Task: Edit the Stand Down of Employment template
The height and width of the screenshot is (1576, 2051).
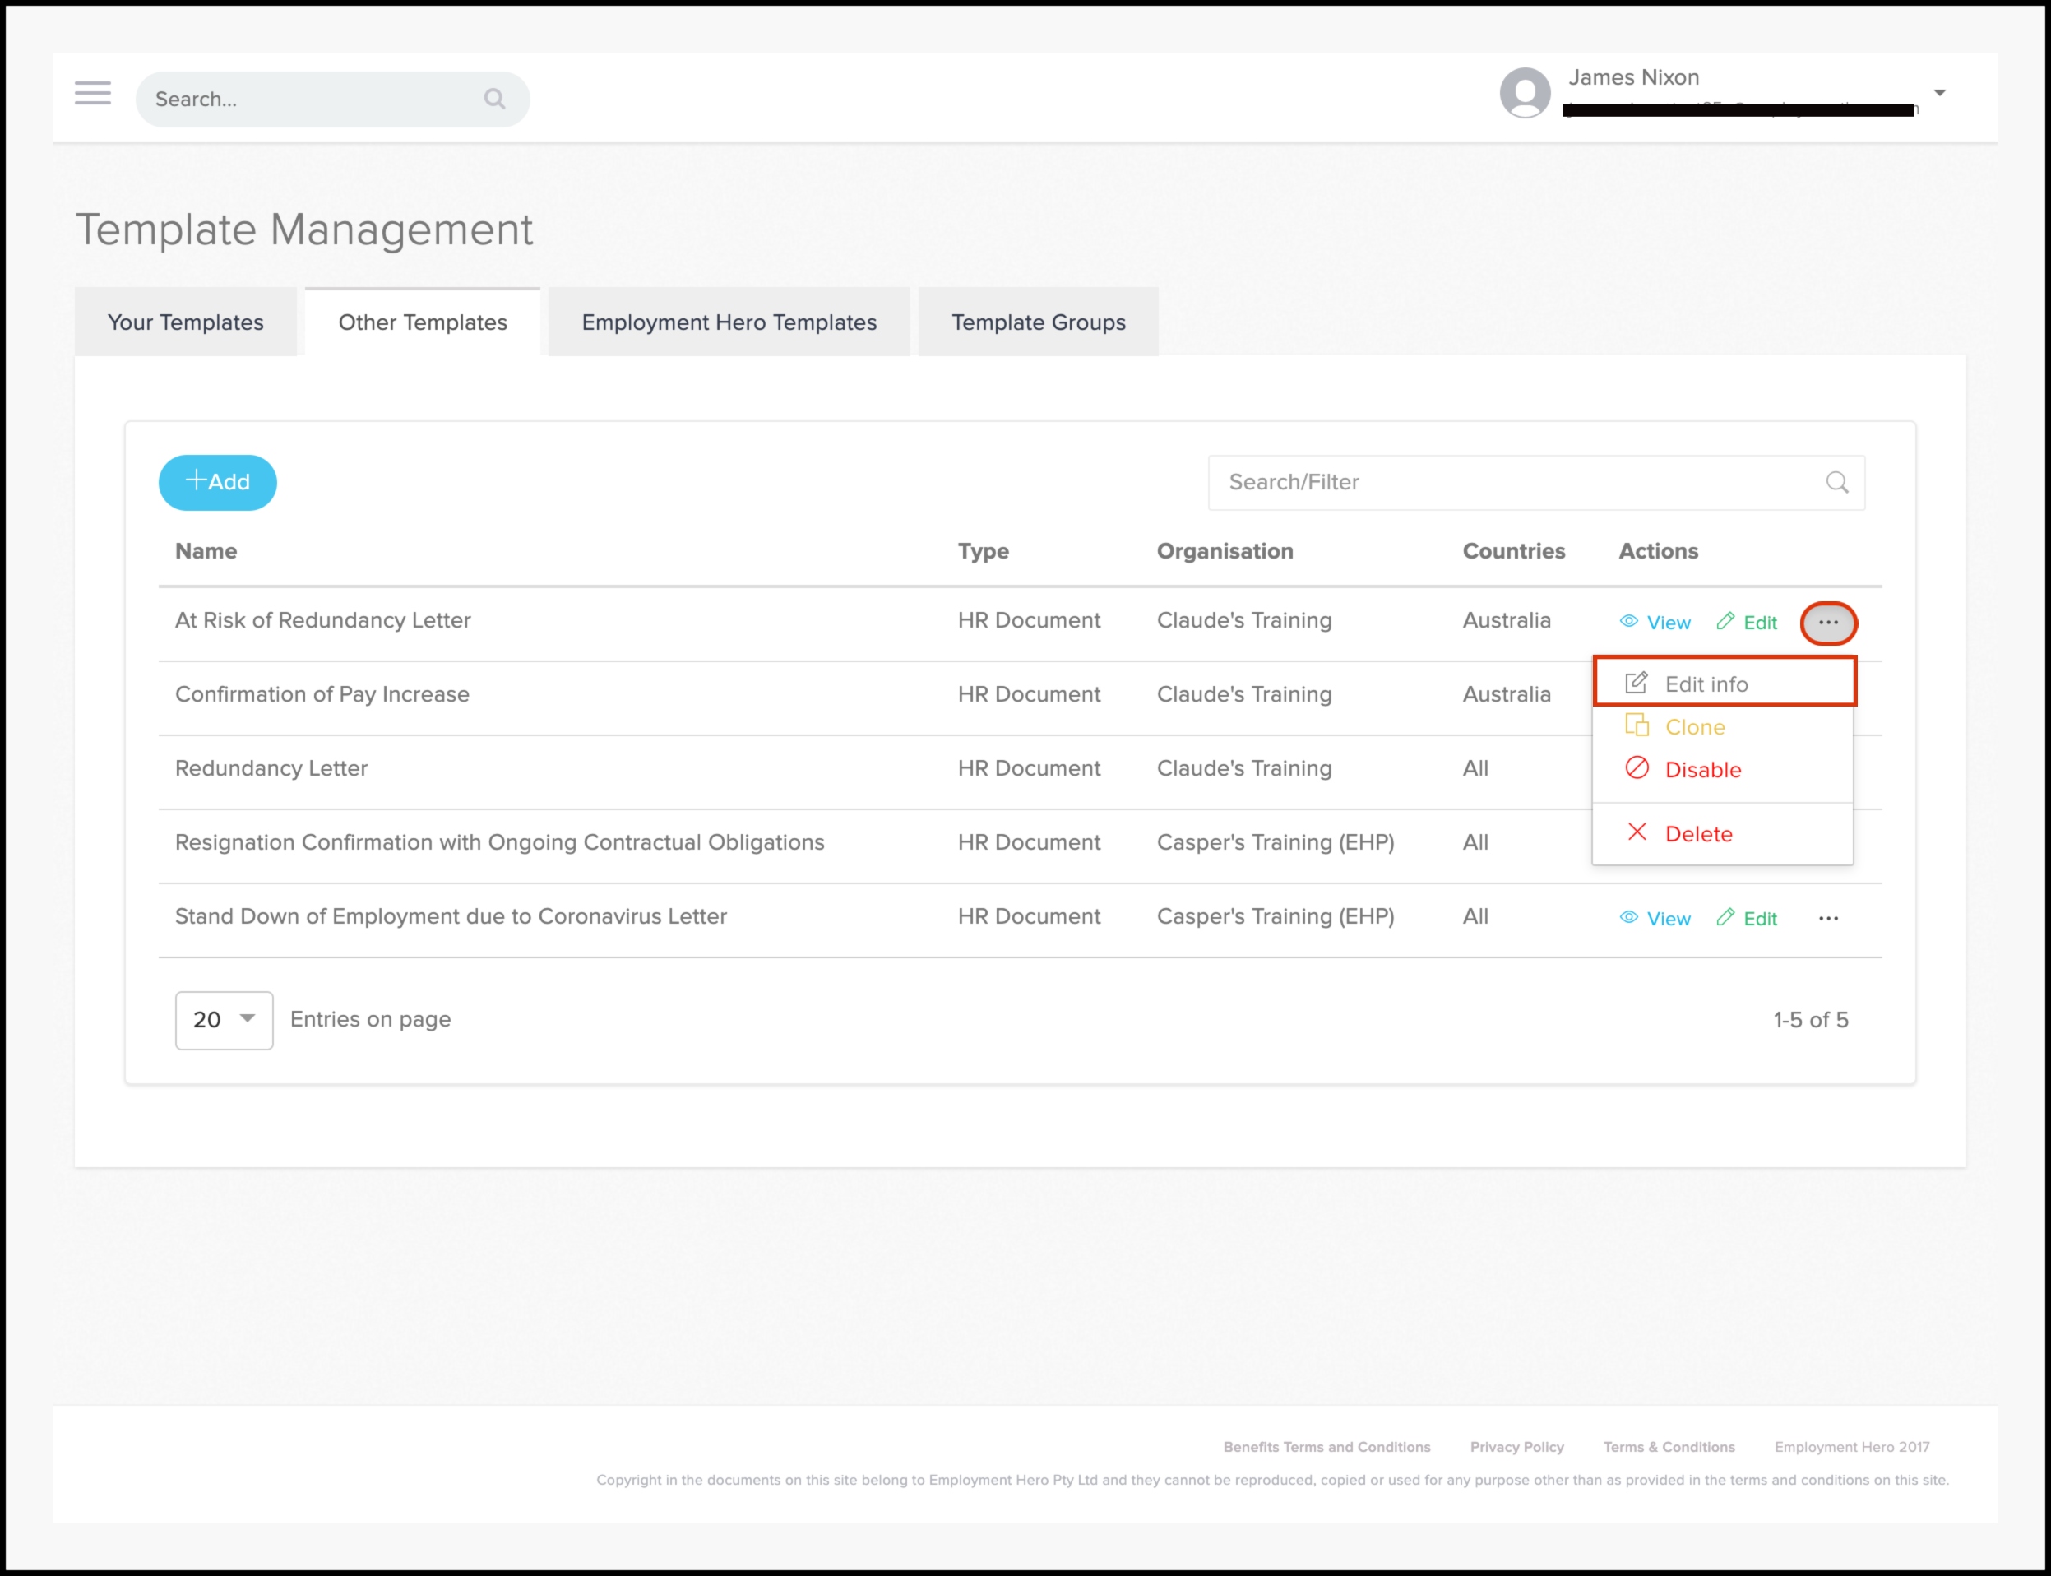Action: pyautogui.click(x=1748, y=919)
